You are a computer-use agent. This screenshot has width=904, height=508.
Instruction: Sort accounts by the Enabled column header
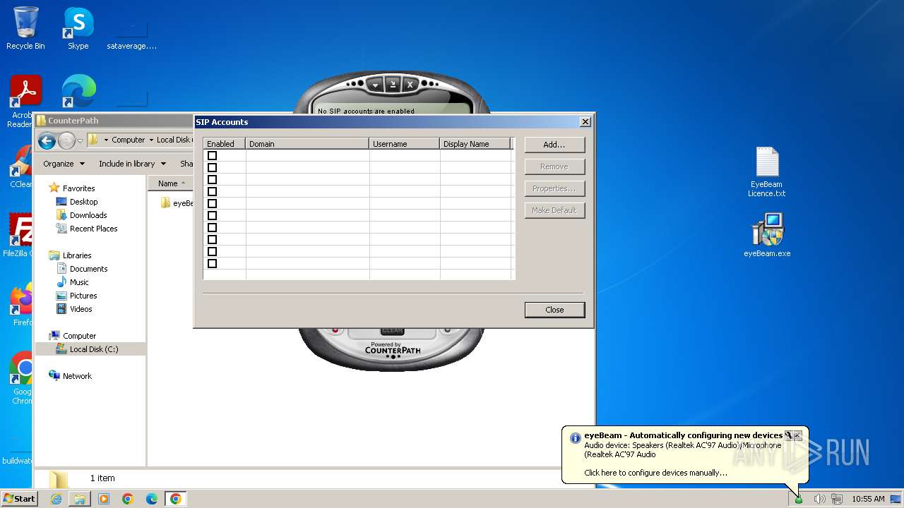224,144
